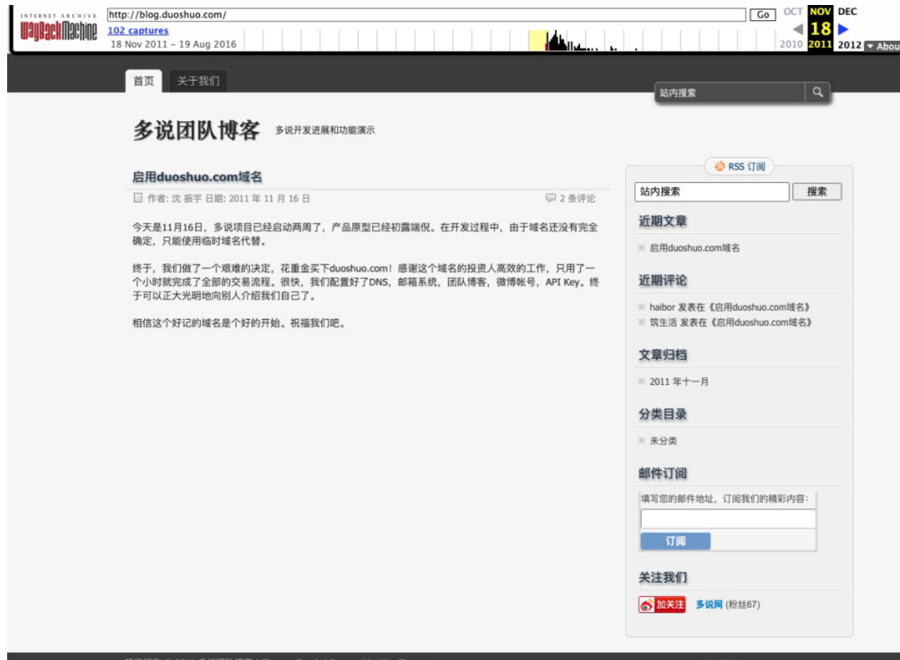Click the 文章归档 sidebar heading
The image size is (900, 660).
coord(663,355)
